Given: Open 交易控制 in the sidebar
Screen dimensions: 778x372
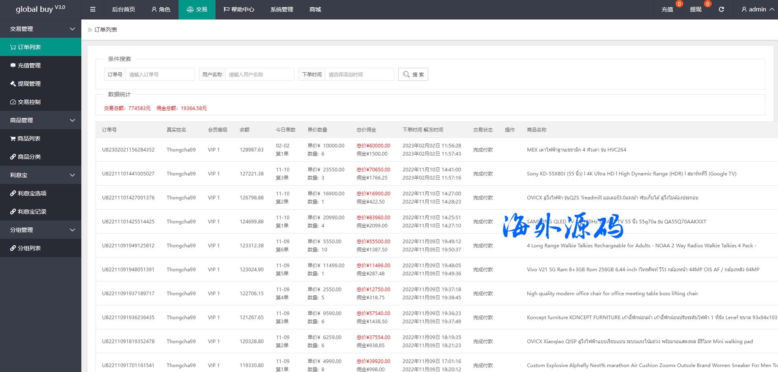Looking at the screenshot, I should point(29,102).
